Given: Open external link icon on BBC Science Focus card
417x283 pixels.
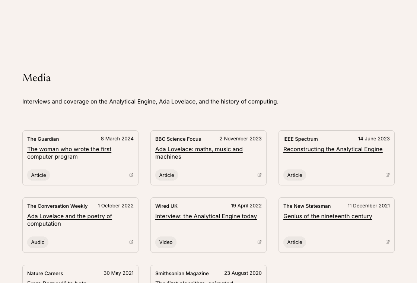Looking at the screenshot, I should click(260, 175).
